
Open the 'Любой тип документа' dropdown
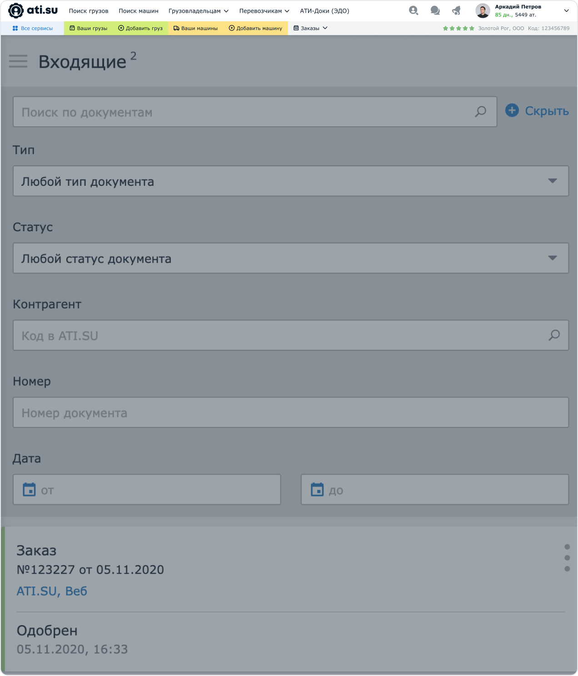[x=290, y=181]
